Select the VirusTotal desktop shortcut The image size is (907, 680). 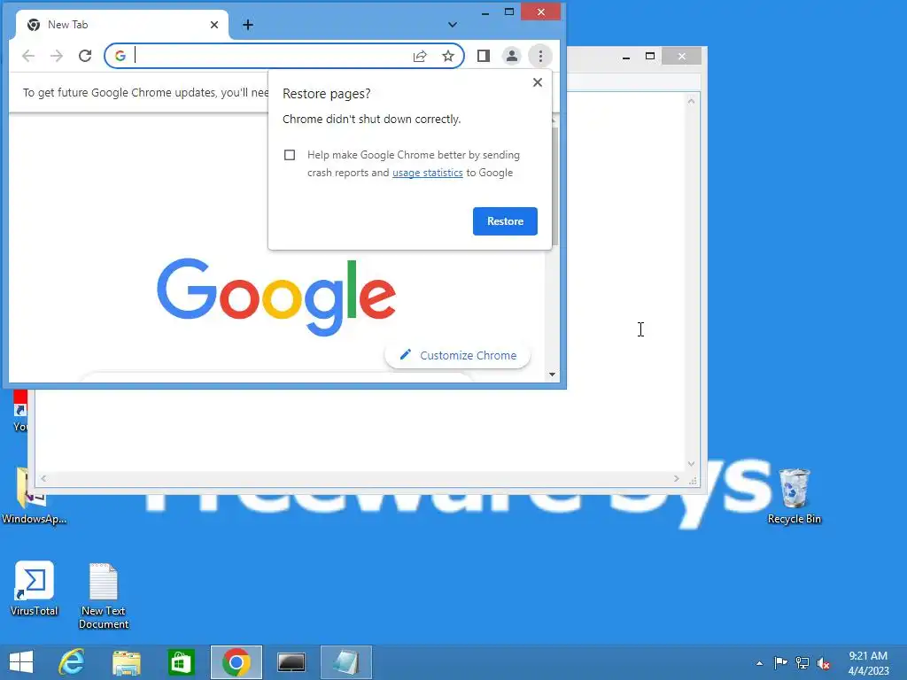(35, 589)
